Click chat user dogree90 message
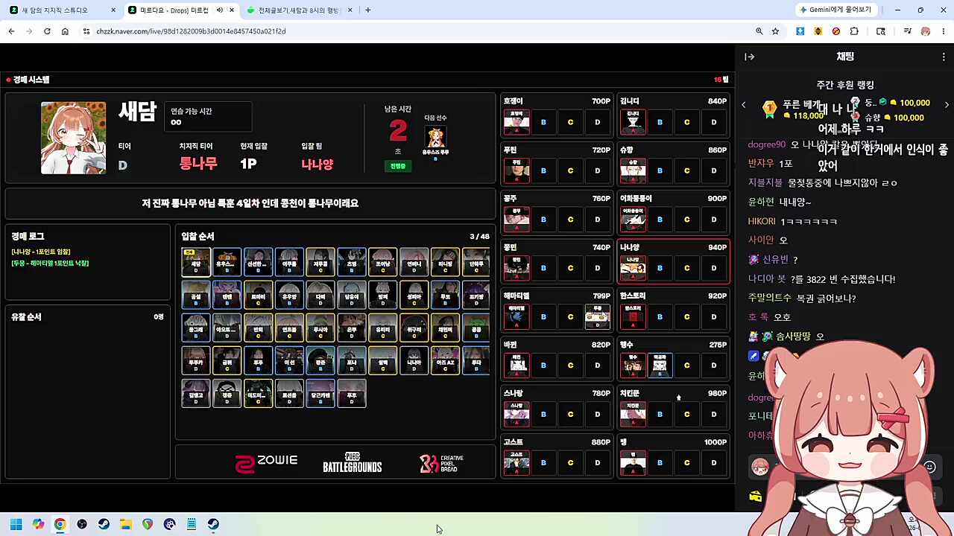954x536 pixels. 812,144
